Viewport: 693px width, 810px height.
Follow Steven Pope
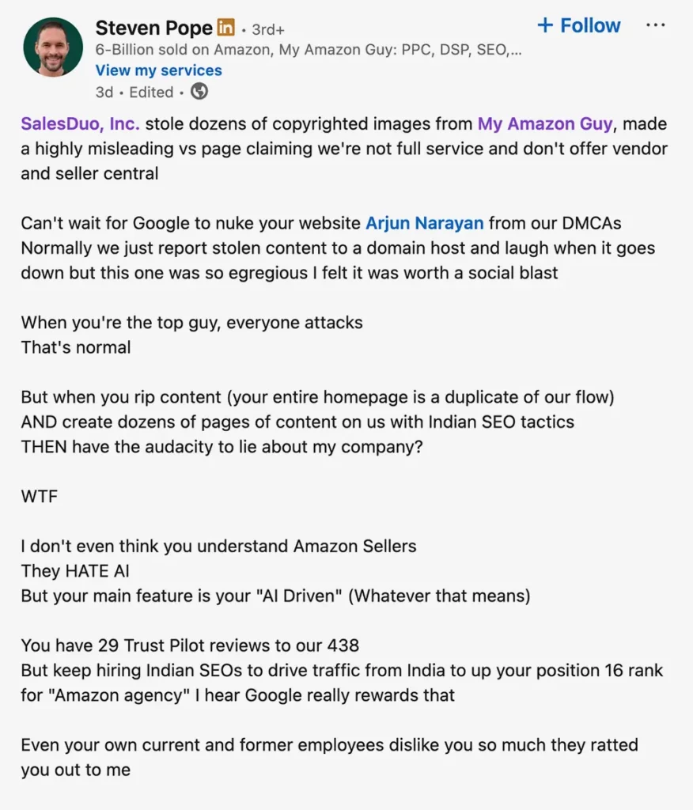tap(579, 25)
